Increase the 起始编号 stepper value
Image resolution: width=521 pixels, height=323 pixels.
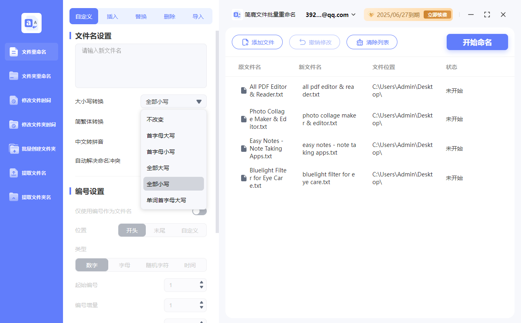coord(202,283)
